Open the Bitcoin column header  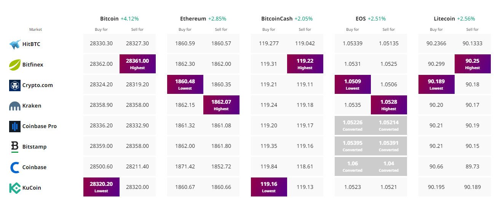pos(110,18)
